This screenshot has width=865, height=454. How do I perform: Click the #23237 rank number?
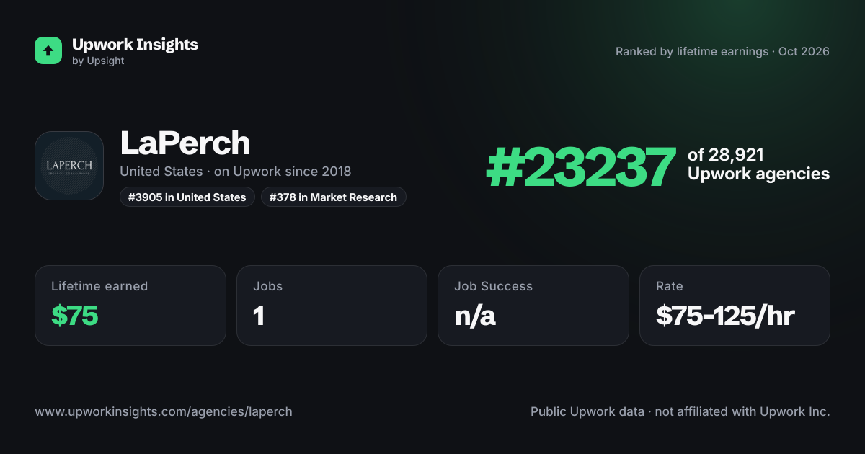[x=581, y=168]
